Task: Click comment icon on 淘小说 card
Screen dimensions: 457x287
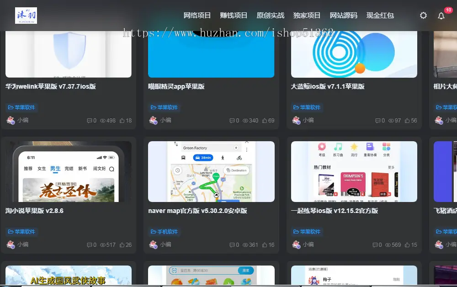Action: [90, 245]
